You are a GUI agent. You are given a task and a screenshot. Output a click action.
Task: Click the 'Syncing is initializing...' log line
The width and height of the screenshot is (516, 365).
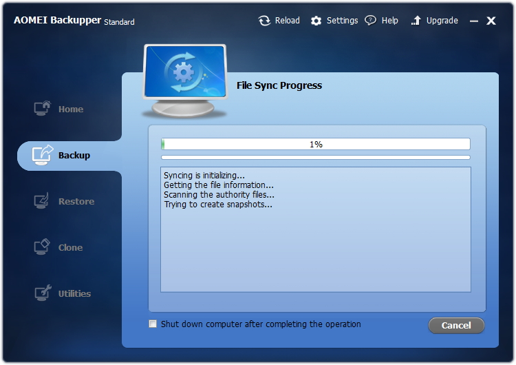pyautogui.click(x=204, y=175)
